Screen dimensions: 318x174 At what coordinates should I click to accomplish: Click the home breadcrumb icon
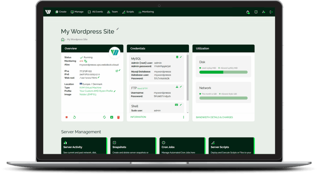(63, 40)
